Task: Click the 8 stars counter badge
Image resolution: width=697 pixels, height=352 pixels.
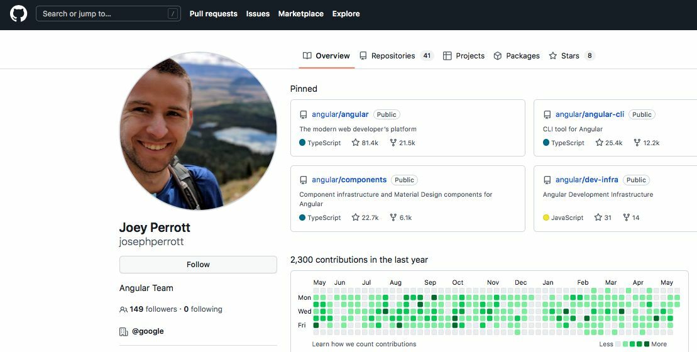Action: pyautogui.click(x=590, y=55)
